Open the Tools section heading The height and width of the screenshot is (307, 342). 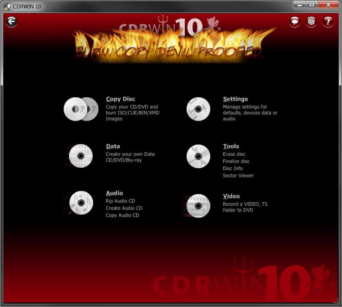231,146
